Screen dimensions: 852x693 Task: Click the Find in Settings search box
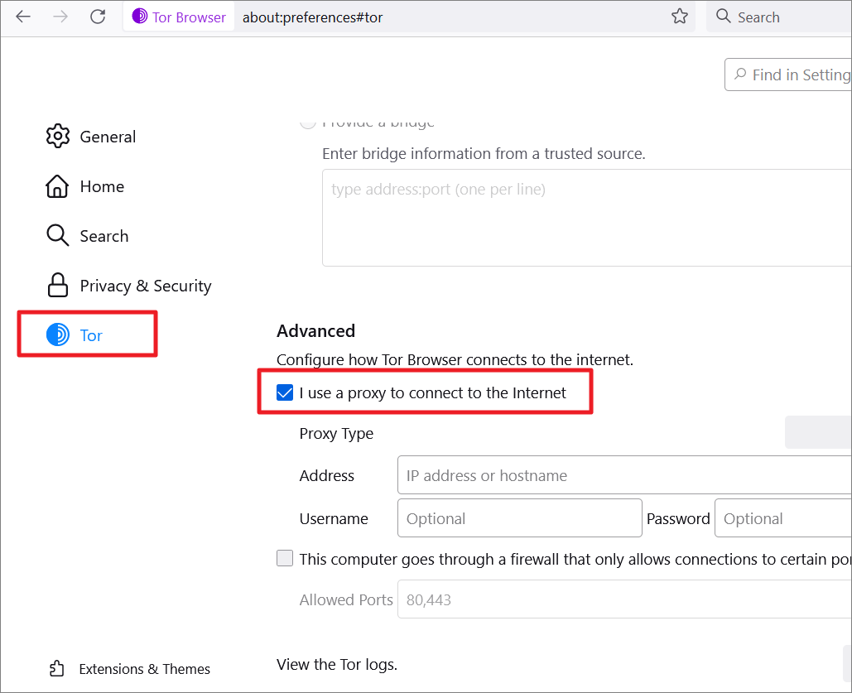(788, 75)
